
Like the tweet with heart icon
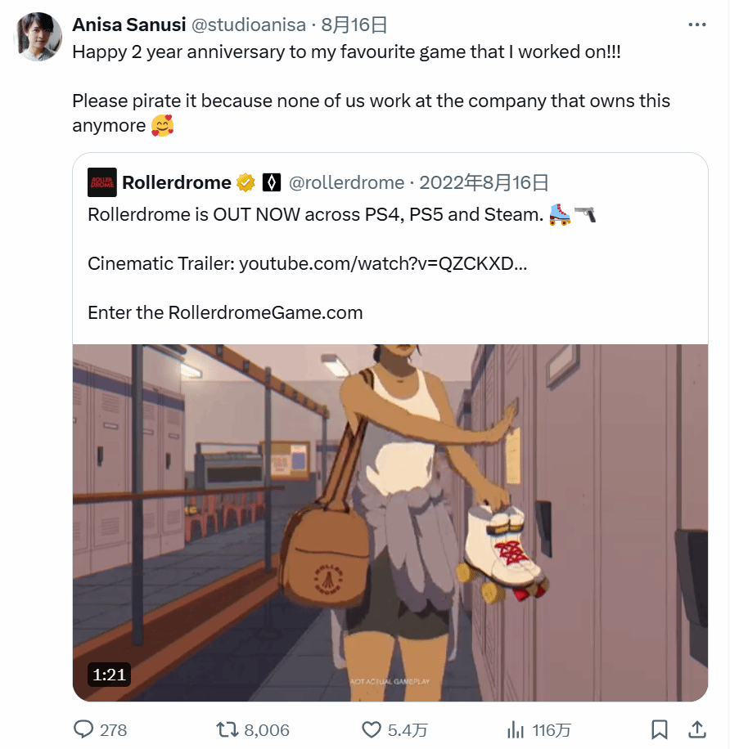pos(371,729)
